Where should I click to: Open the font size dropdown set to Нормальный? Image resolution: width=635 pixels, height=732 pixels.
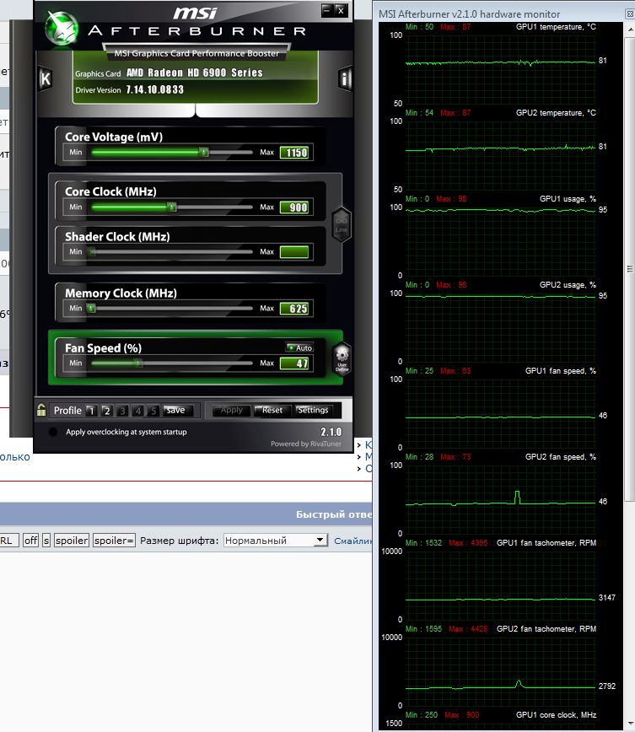[275, 541]
